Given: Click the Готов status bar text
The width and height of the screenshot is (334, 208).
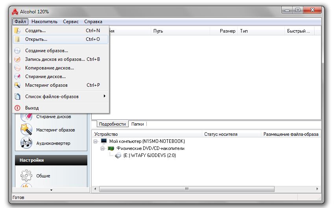Looking at the screenshot, I should (x=18, y=197).
